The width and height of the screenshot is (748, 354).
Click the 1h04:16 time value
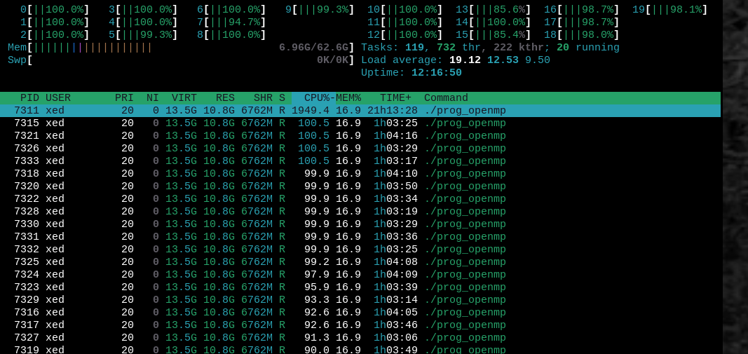395,136
